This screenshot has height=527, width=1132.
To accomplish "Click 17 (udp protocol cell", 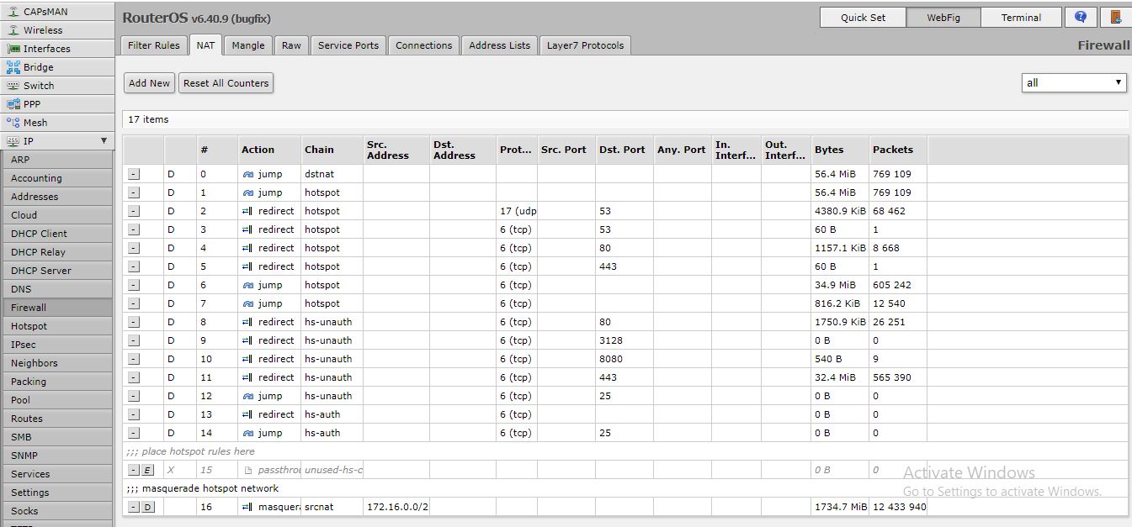I will click(518, 211).
